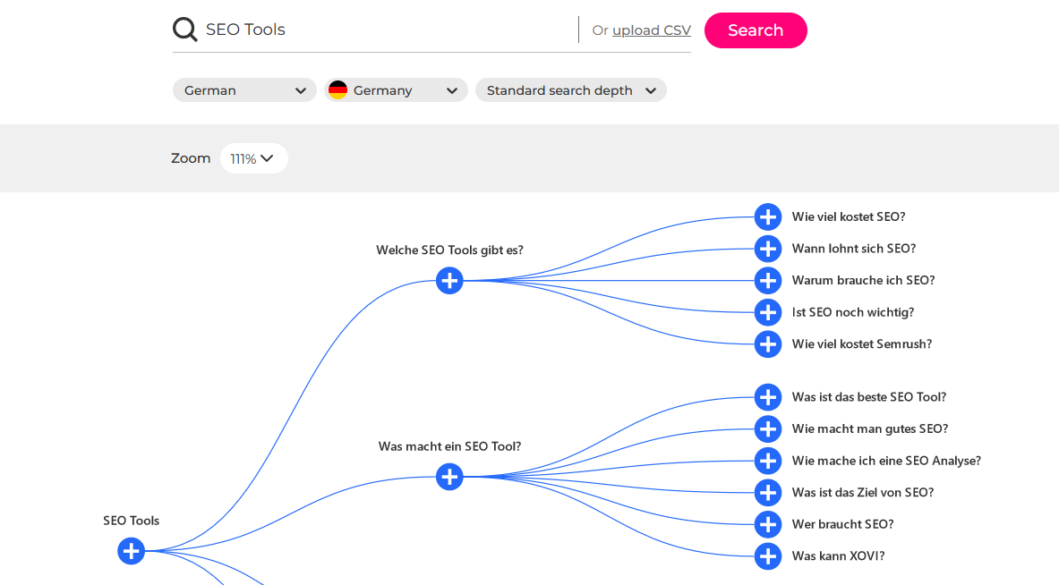Image resolution: width=1059 pixels, height=585 pixels.
Task: Click plus icon beside 'Ist SEO noch wichtig?'
Action: coord(768,312)
